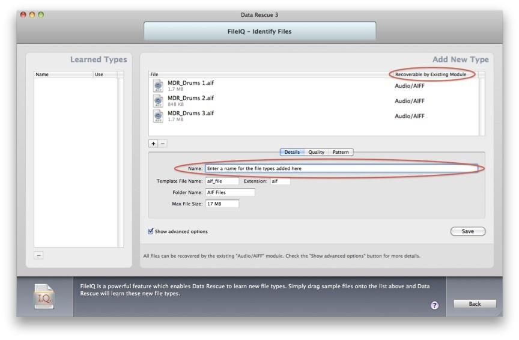Click the sample files list scrollbar
Viewport: 519px width, 340px height.
(482, 106)
